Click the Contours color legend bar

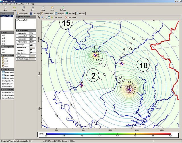109,134
